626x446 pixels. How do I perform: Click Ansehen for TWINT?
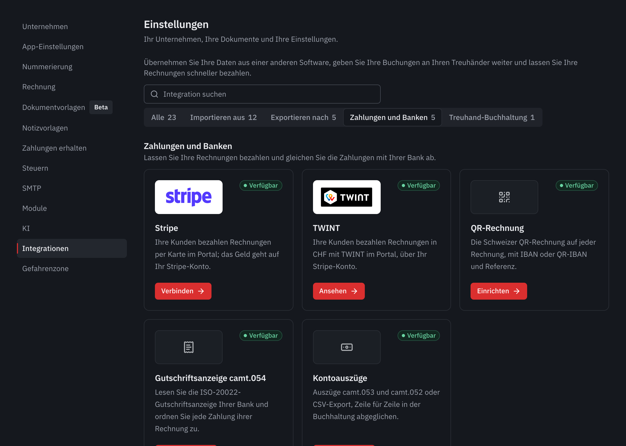339,291
